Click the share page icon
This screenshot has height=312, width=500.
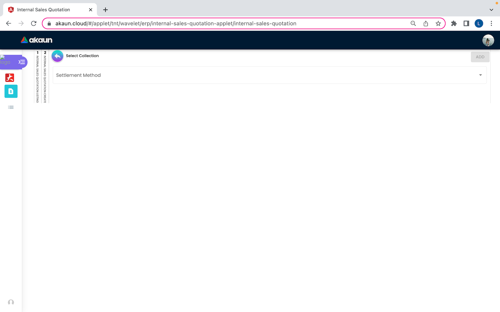tap(426, 23)
